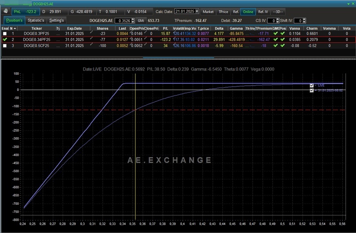Click the Shift IV spinner arrows
Viewport: 356px width, 233px height.
304,21
